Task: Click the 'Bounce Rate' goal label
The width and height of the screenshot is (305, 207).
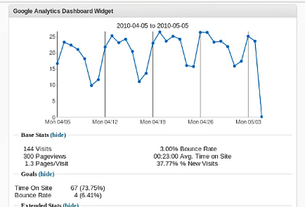Action: 33,195
